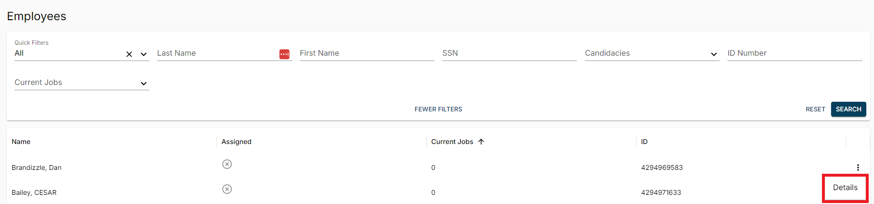
Task: Click the red password manager icon in Last Name
Action: click(x=284, y=54)
